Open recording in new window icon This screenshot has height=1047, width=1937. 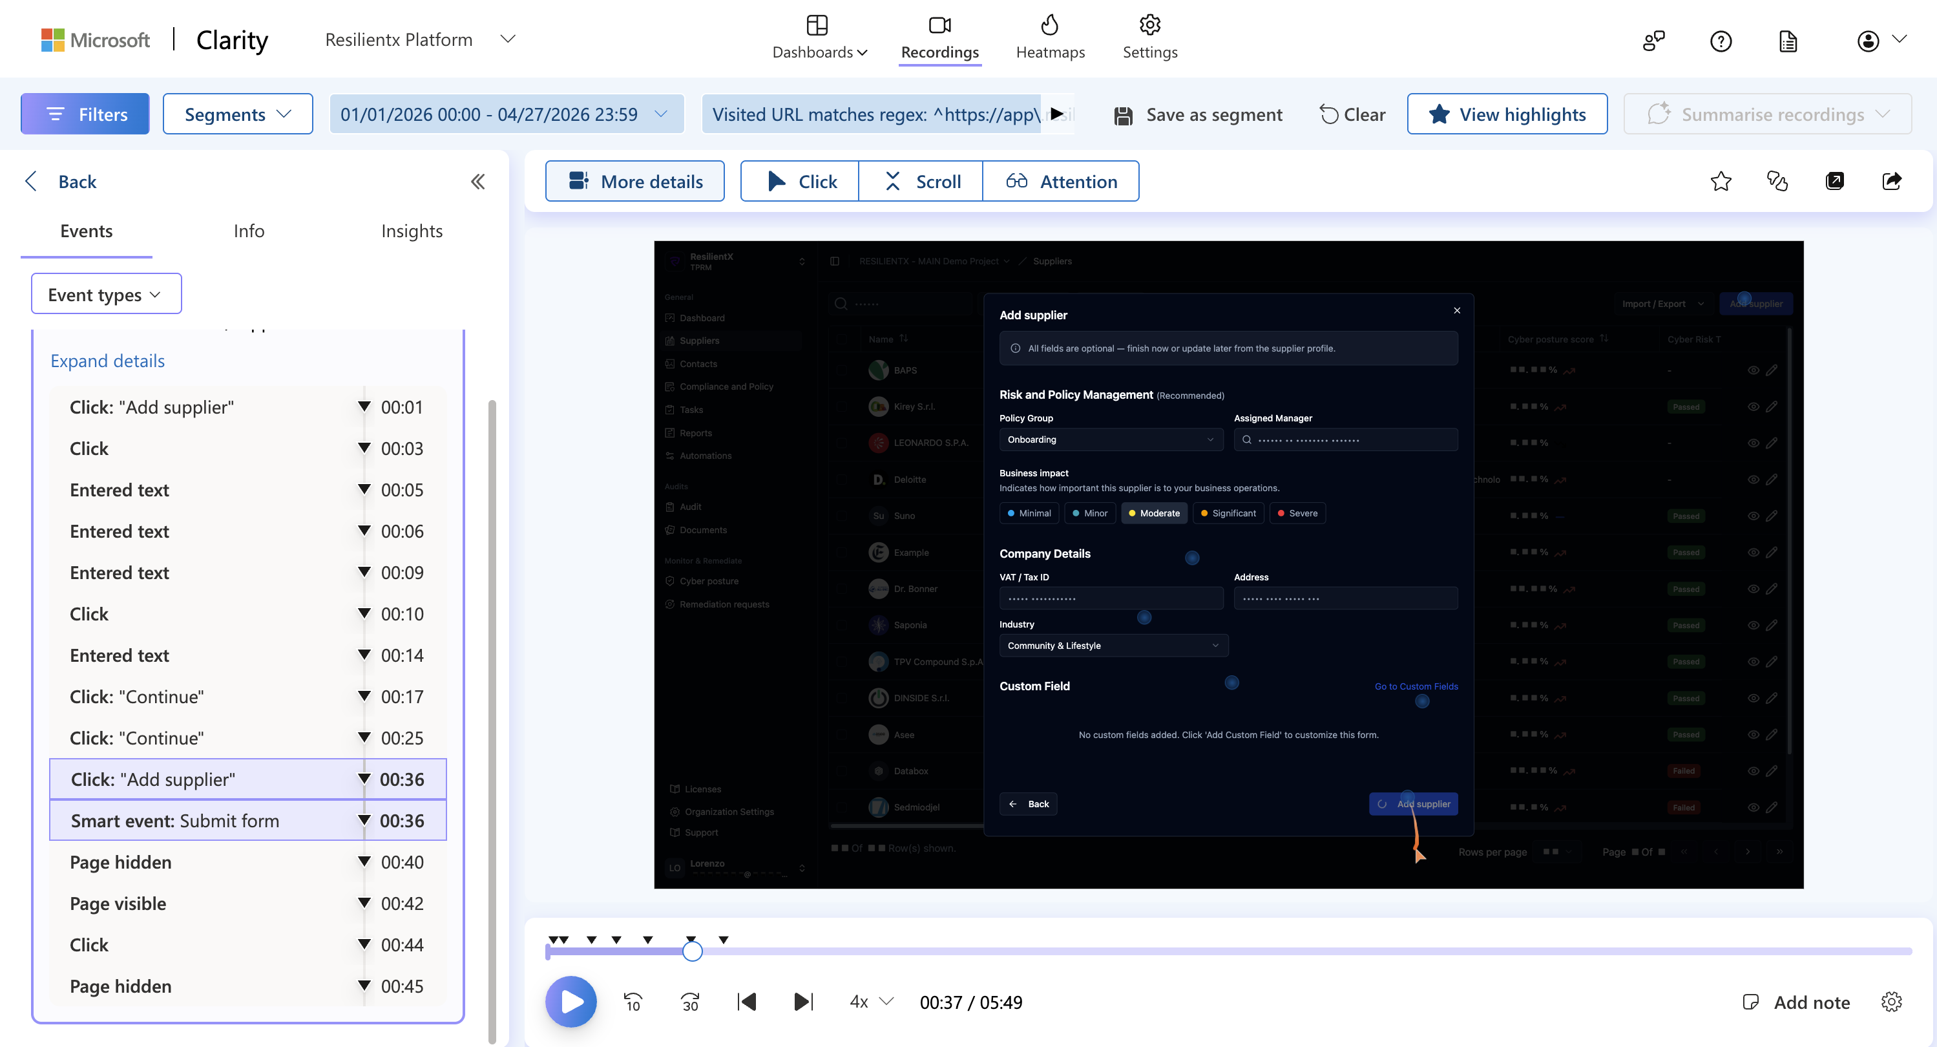(1834, 181)
